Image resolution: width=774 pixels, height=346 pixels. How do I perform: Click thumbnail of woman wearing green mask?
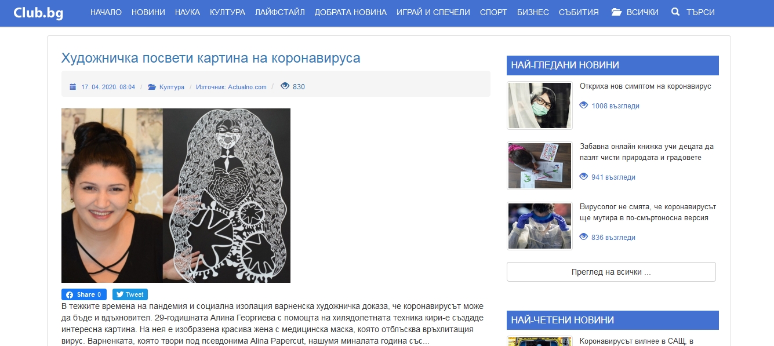pos(540,105)
